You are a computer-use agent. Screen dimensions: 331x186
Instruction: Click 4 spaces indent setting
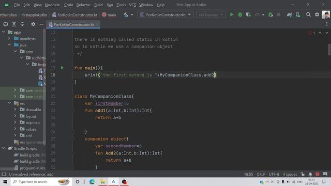tap(290, 174)
